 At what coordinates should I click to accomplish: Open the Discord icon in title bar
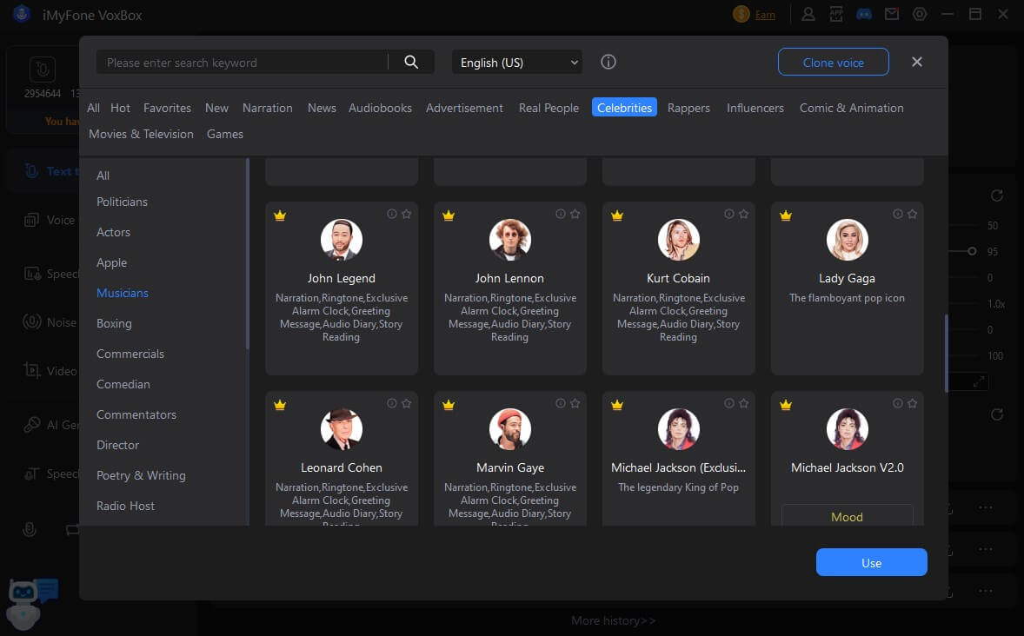863,15
